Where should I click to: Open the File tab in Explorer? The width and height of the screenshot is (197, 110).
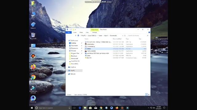coord(69,32)
